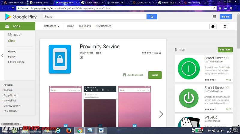Click the Play Store search field
This screenshot has height=134, width=240.
pyautogui.click(x=94, y=17)
